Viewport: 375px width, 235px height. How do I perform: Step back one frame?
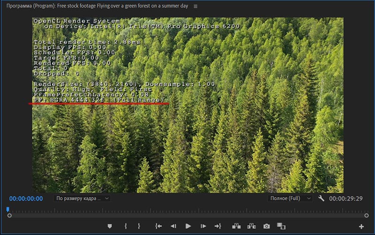click(x=173, y=226)
